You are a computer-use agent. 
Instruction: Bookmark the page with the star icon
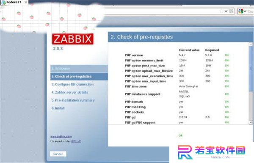coord(221,11)
